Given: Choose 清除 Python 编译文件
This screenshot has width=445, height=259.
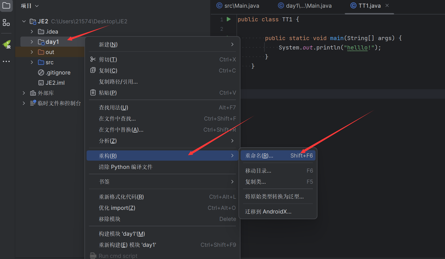Looking at the screenshot, I should [162, 167].
